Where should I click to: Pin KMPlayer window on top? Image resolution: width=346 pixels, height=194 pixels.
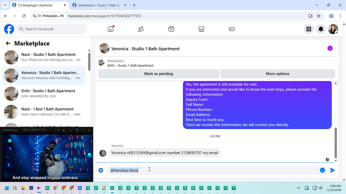58,130
